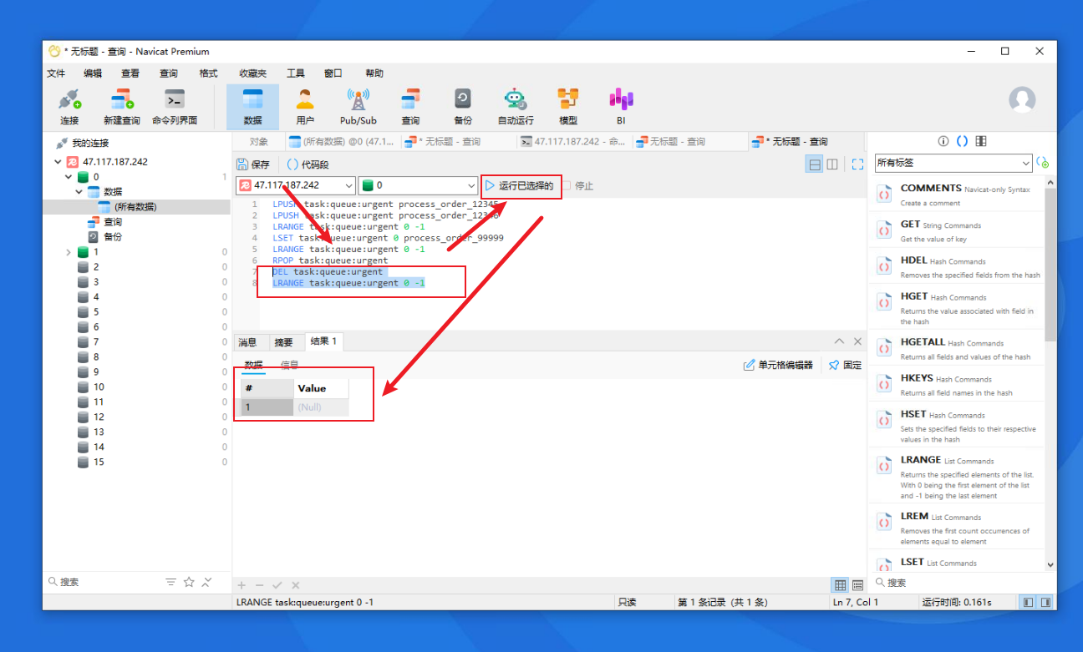Collapse database 0 tree node
The image size is (1083, 652).
[69, 177]
